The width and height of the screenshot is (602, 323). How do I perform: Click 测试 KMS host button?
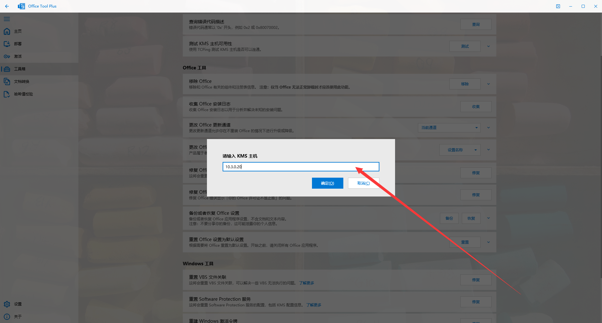coord(465,46)
